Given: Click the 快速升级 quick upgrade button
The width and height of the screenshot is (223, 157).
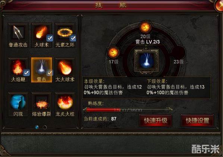Looking at the screenshot, I should pos(156,120).
